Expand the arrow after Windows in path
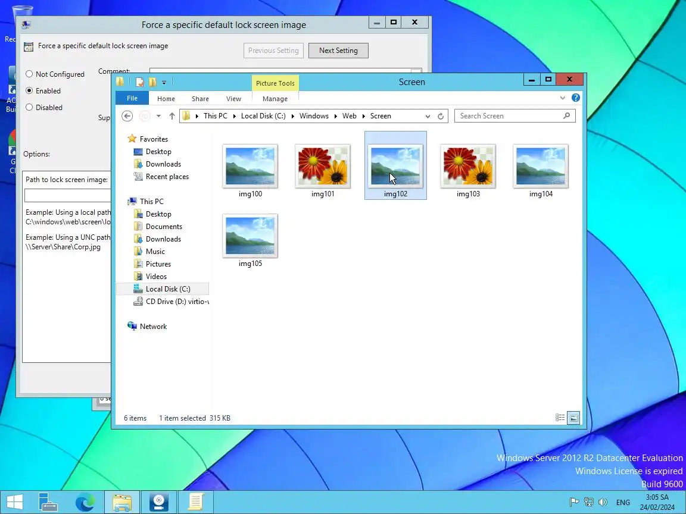Image resolution: width=686 pixels, height=514 pixels. [336, 116]
